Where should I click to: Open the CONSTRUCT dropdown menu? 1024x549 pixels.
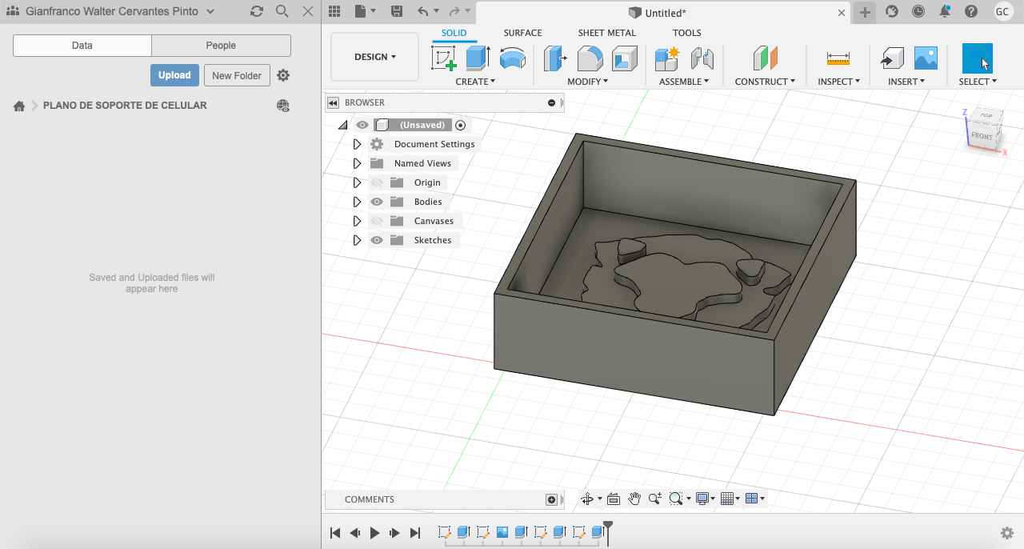765,82
